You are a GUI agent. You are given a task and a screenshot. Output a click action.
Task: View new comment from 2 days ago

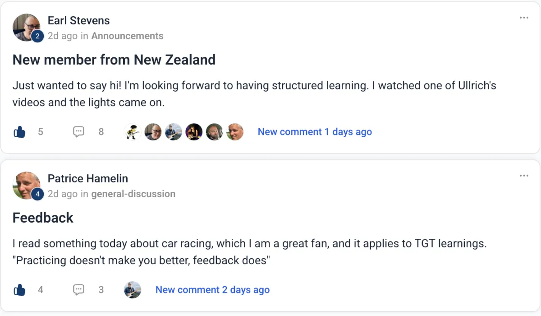coord(212,290)
